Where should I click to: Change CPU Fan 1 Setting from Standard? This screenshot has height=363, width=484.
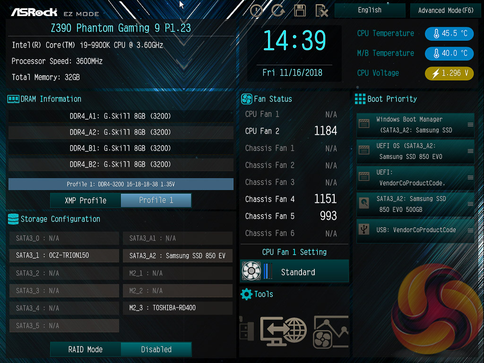click(x=294, y=271)
